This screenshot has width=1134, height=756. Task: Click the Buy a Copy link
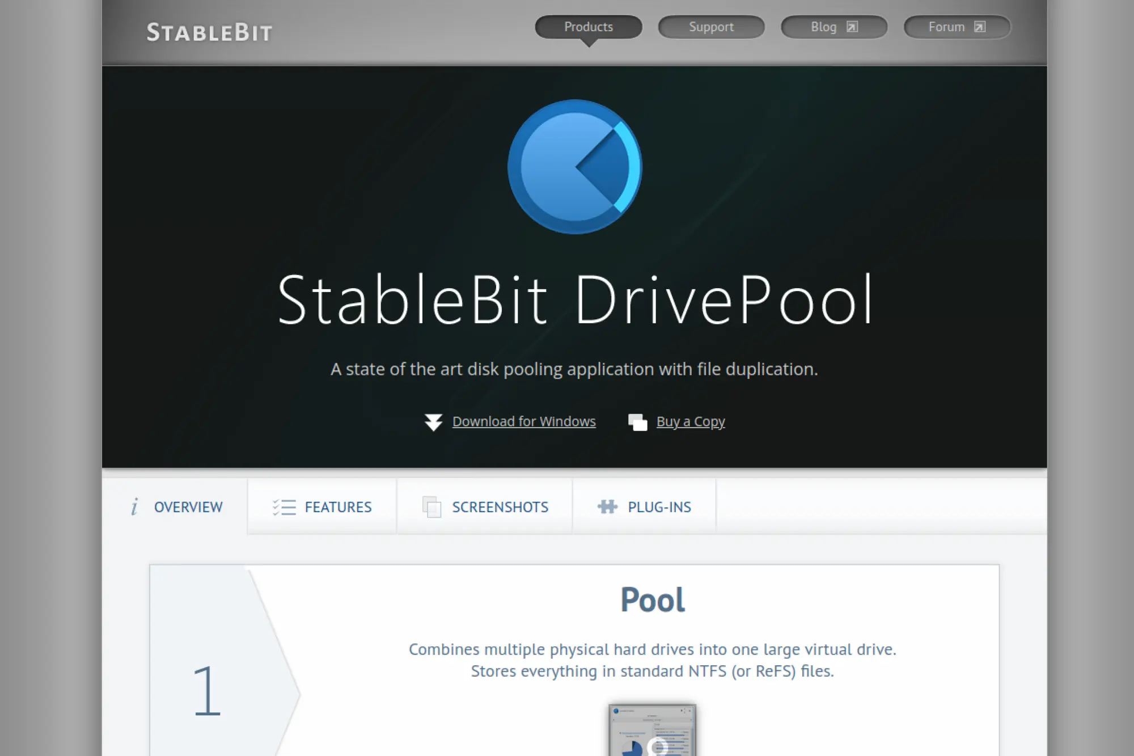click(691, 421)
